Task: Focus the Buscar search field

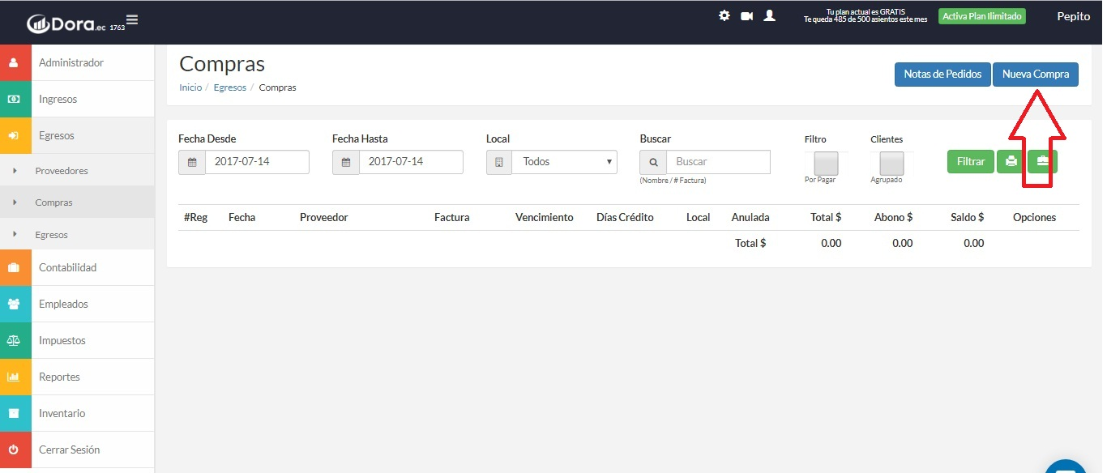Action: (718, 162)
